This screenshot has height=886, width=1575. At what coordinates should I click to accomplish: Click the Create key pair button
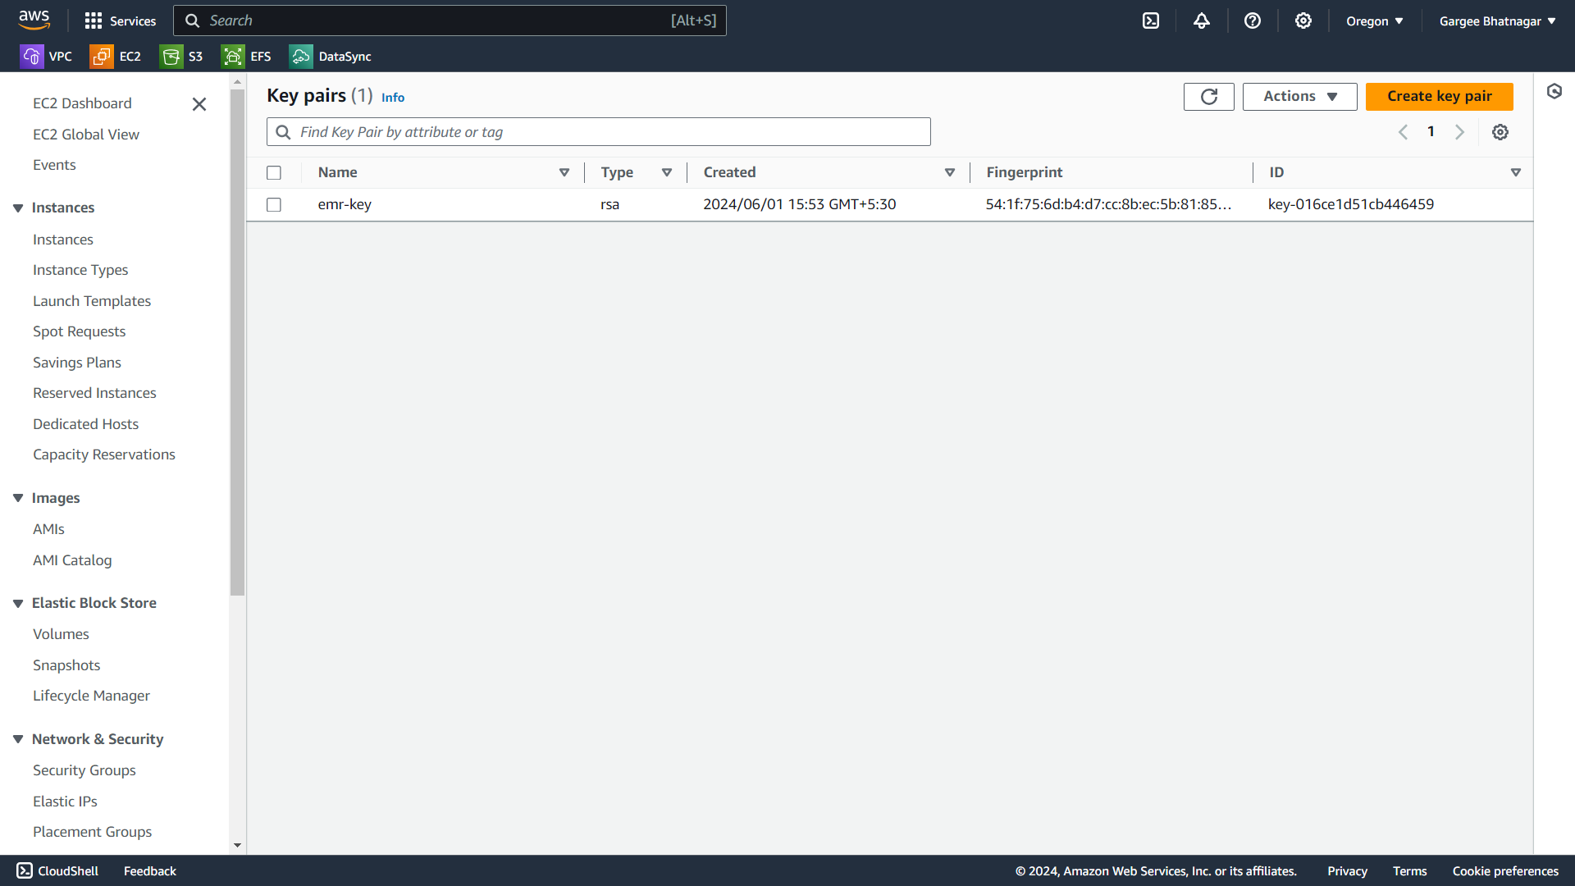[1439, 97]
